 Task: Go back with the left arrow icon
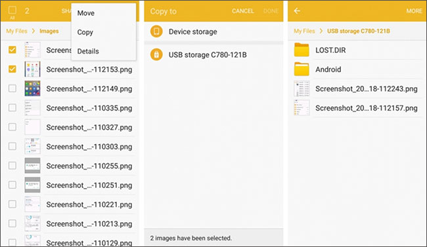(297, 11)
